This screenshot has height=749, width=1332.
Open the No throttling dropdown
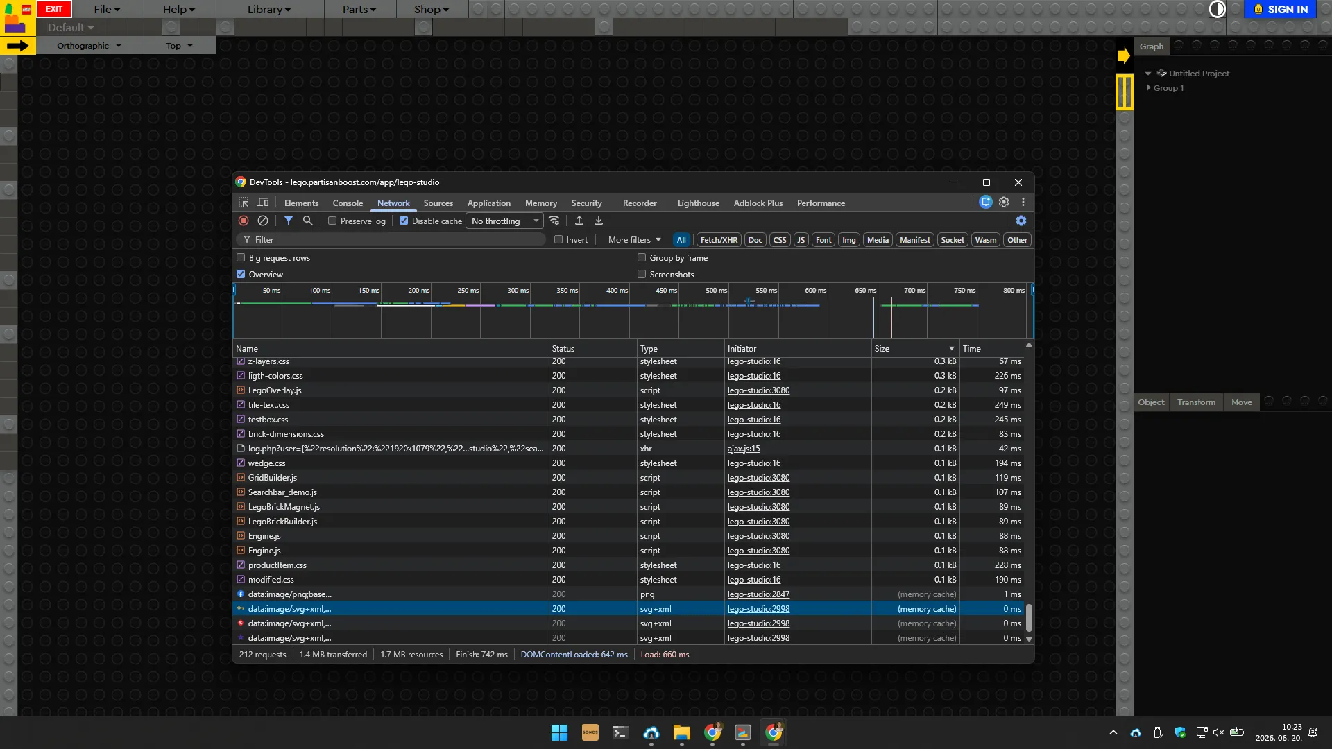[x=505, y=221]
